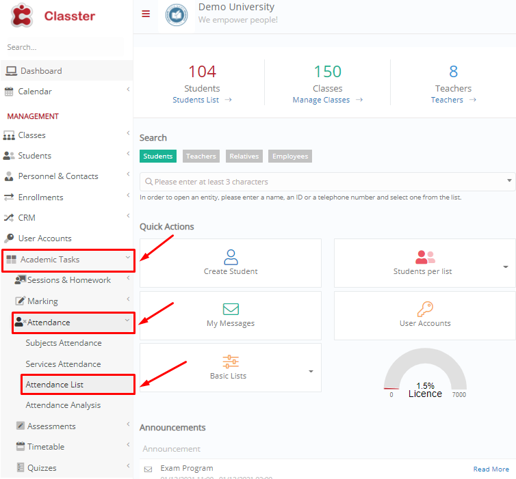
Task: Click the My Messages quick action
Action: pyautogui.click(x=231, y=316)
